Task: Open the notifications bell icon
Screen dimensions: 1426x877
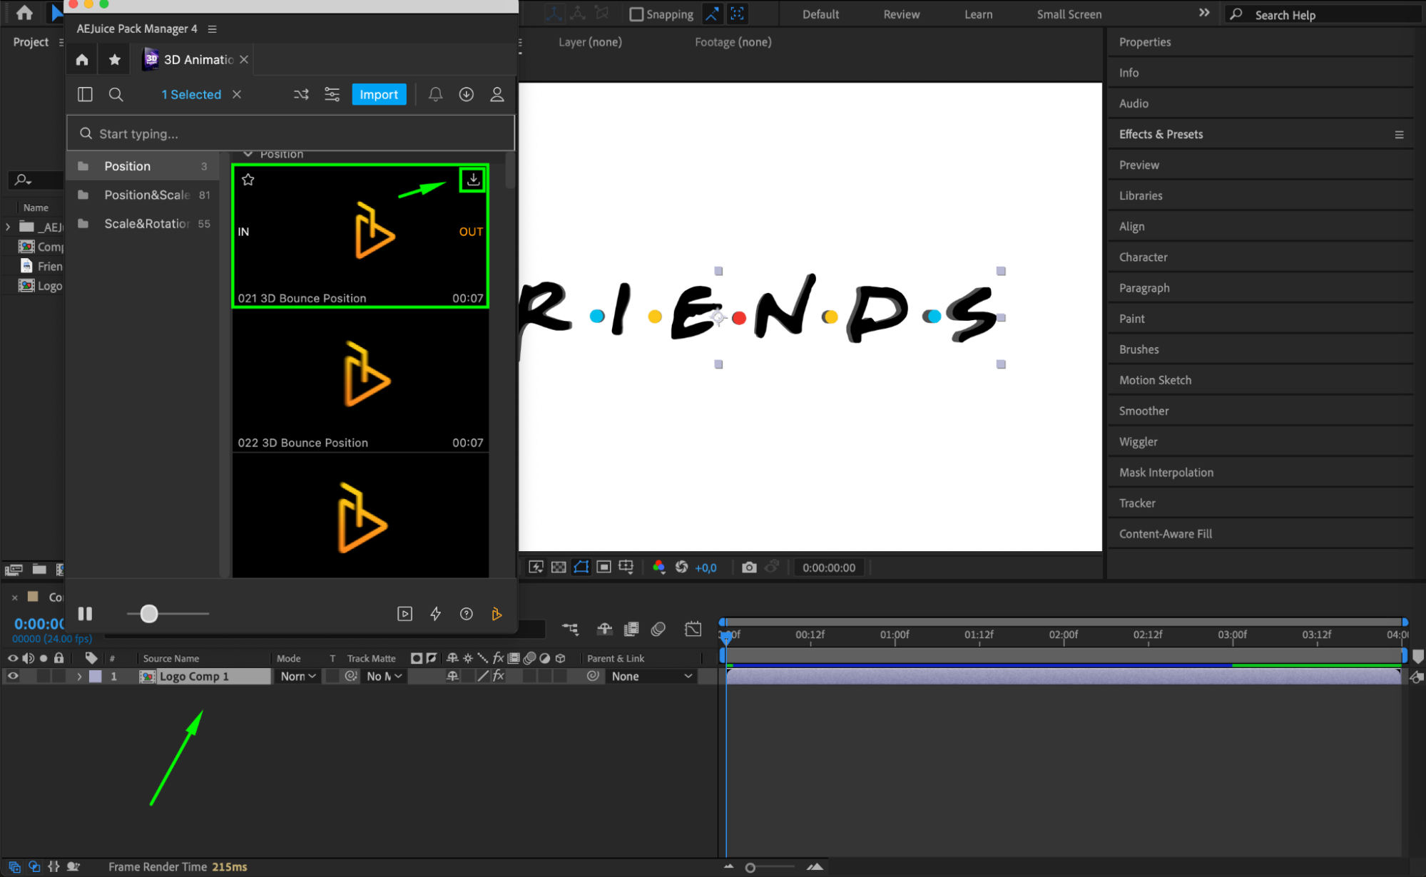Action: 435,95
